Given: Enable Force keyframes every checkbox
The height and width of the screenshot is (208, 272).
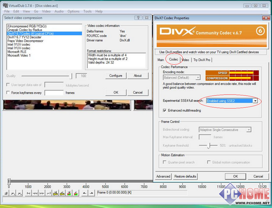Looking at the screenshot, I should [x=8, y=93].
